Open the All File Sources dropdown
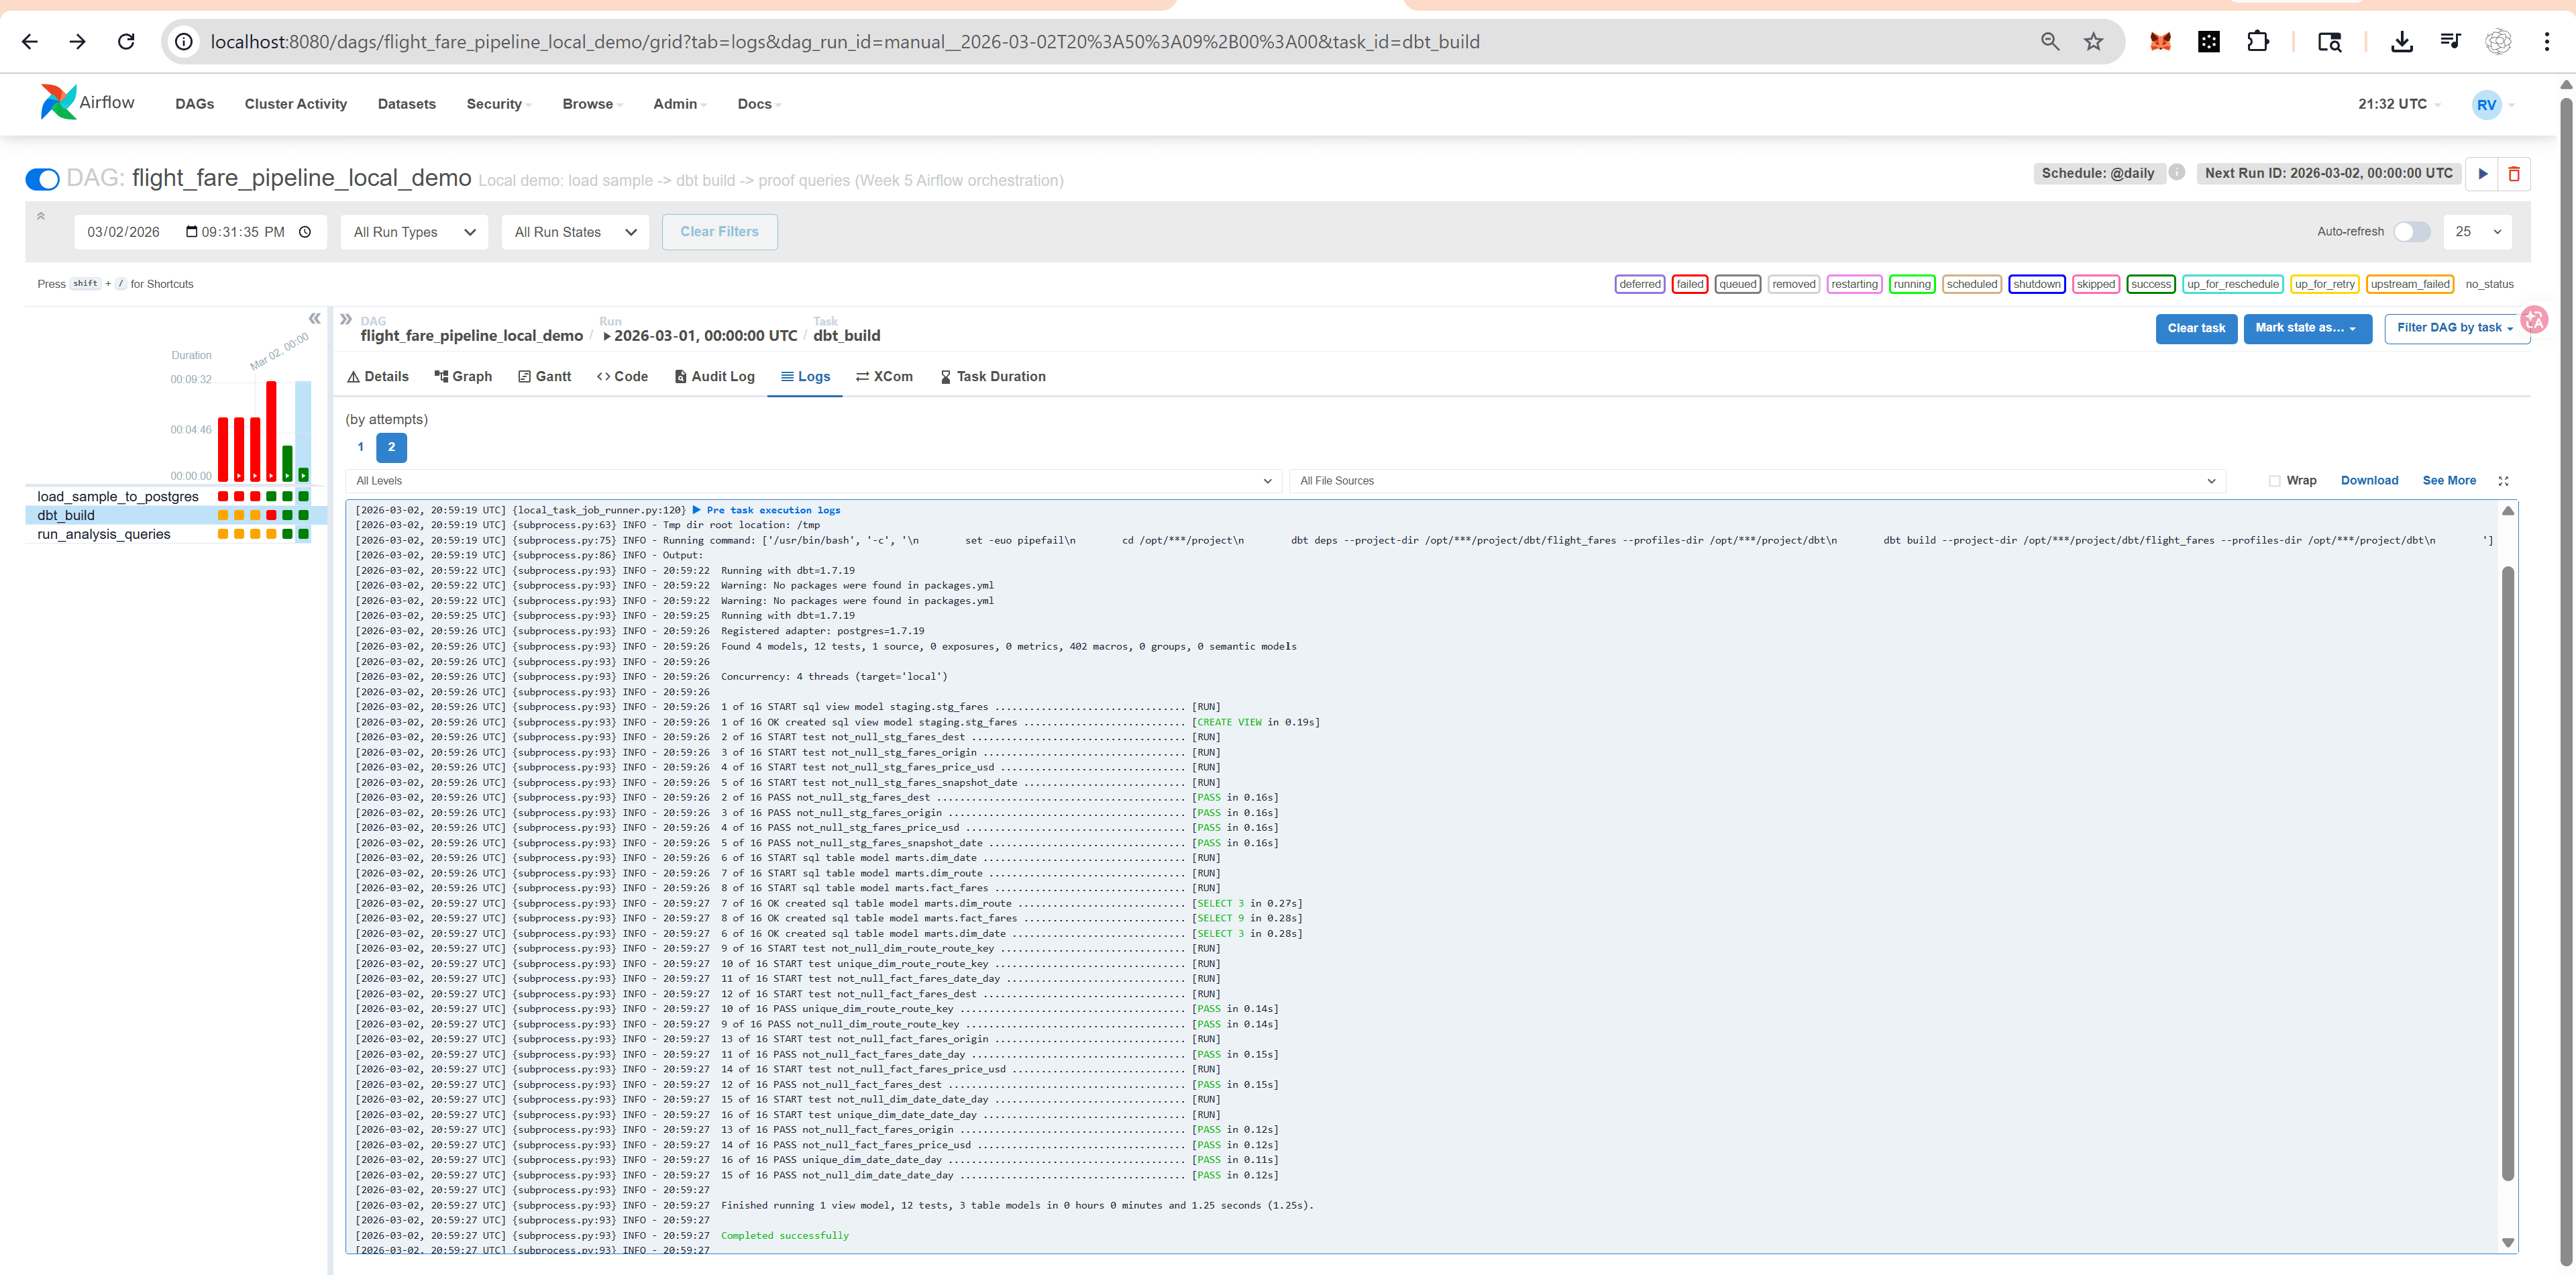Viewport: 2576px width, 1275px height. [x=1756, y=481]
